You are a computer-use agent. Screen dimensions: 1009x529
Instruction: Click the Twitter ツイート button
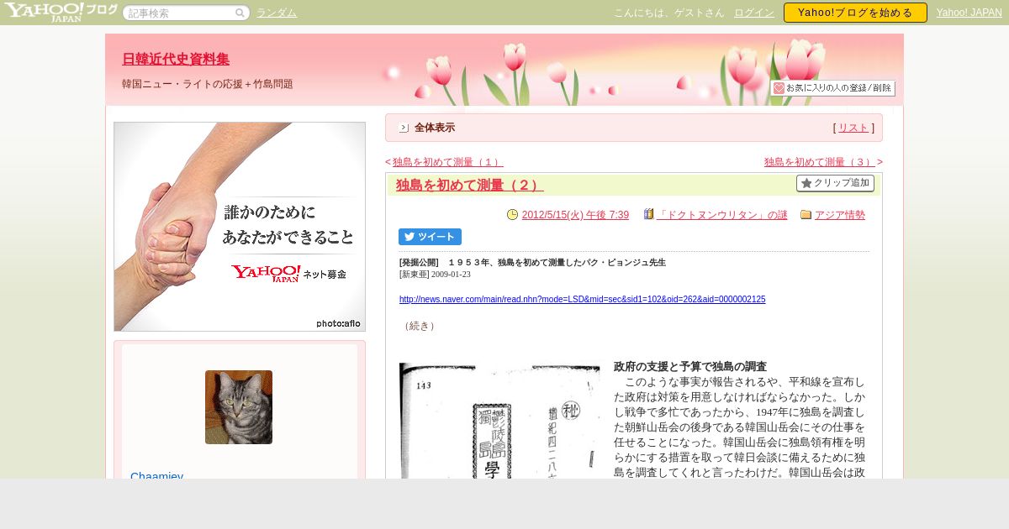[430, 237]
